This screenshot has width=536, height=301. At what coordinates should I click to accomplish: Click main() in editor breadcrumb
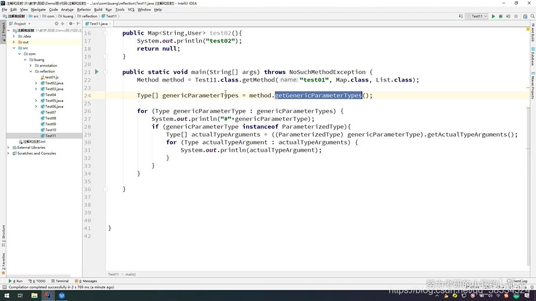point(131,274)
